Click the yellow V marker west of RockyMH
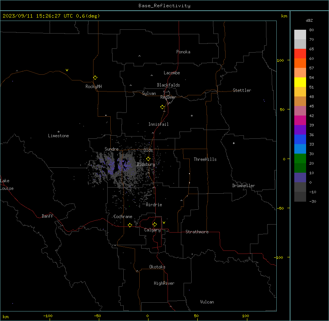Viewport: 329px width, 321px height. pos(67,70)
